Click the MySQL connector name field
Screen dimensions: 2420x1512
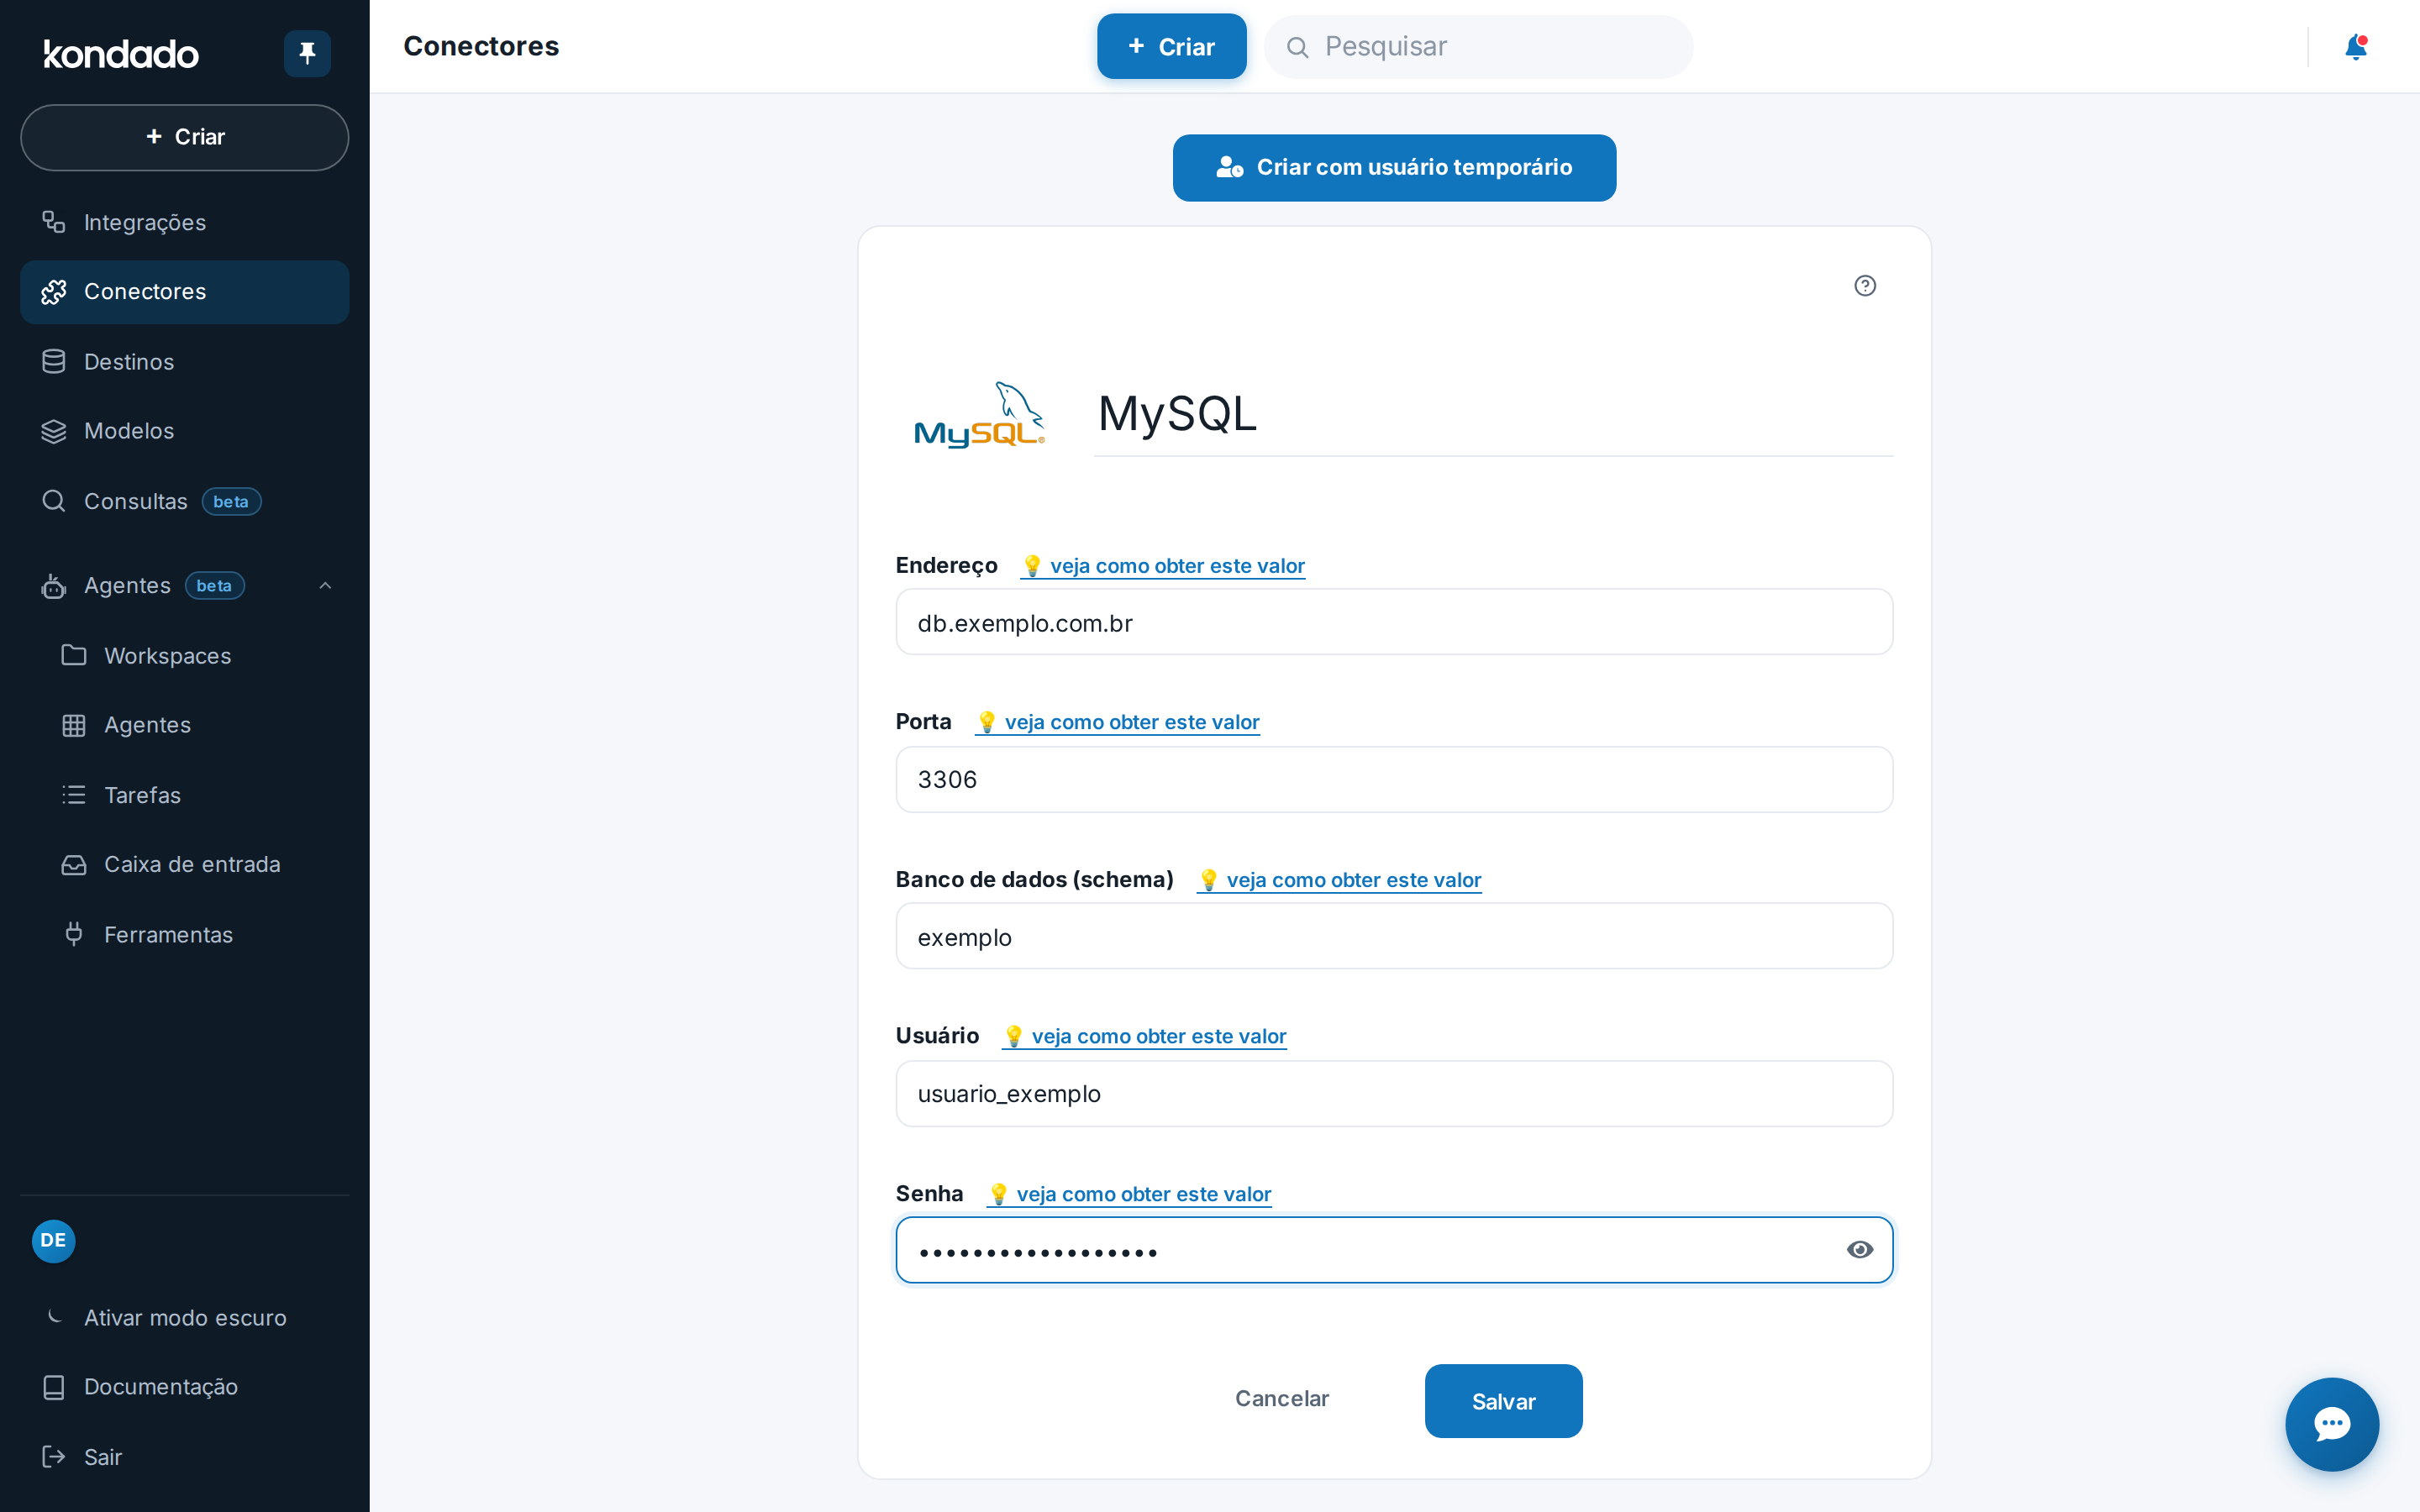click(x=1493, y=415)
